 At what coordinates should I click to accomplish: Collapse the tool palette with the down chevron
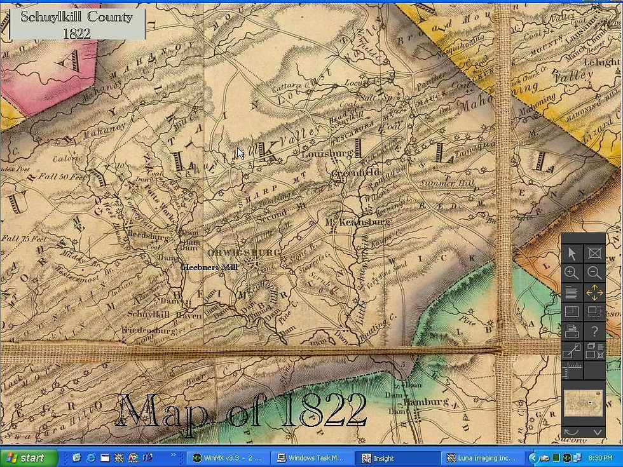pyautogui.click(x=597, y=433)
